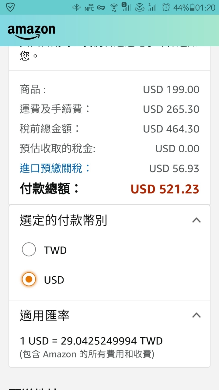The height and width of the screenshot is (390, 219).
Task: Tap the USD 521.23 order total
Action: [x=165, y=189]
